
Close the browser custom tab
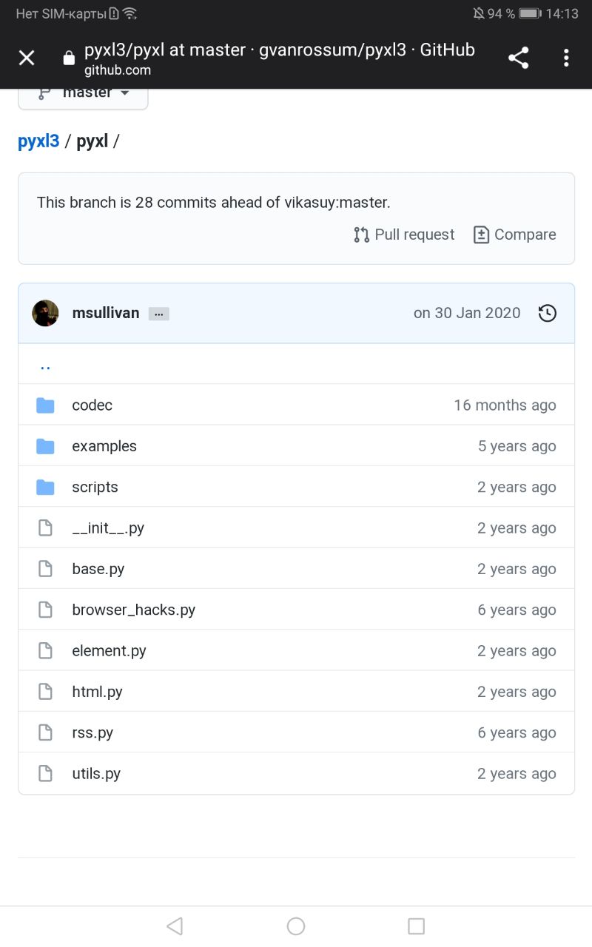pyautogui.click(x=27, y=58)
